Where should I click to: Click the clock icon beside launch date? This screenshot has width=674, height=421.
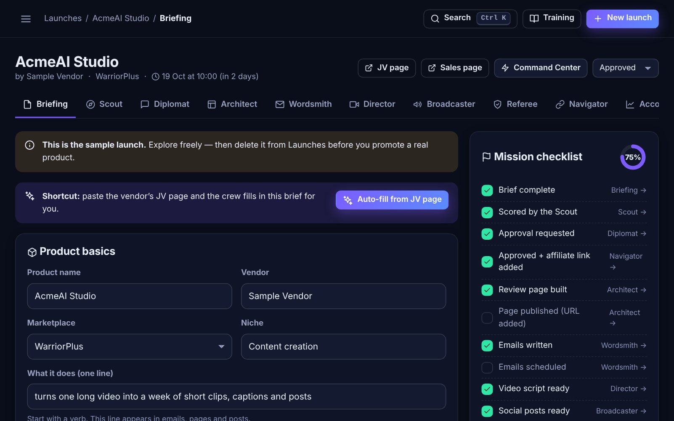[155, 77]
